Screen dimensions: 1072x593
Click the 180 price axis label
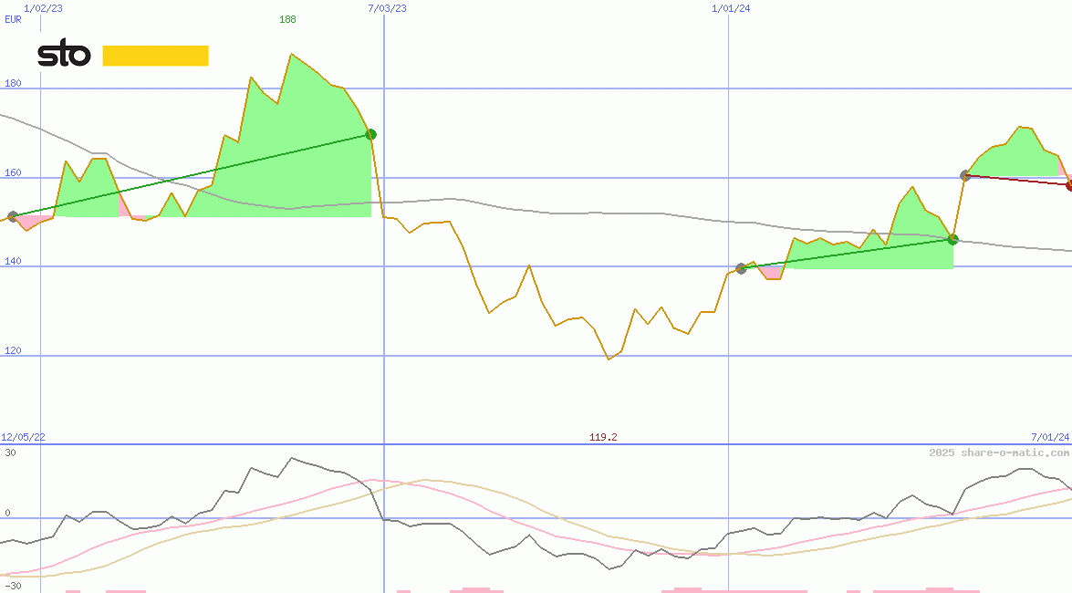point(13,84)
